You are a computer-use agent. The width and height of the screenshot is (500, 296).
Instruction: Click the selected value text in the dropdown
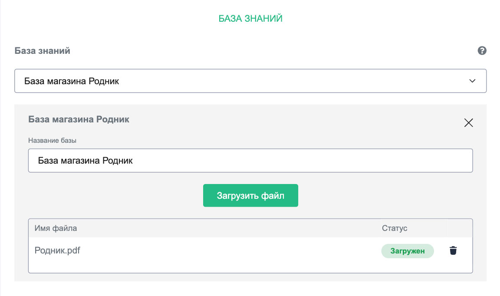click(72, 81)
